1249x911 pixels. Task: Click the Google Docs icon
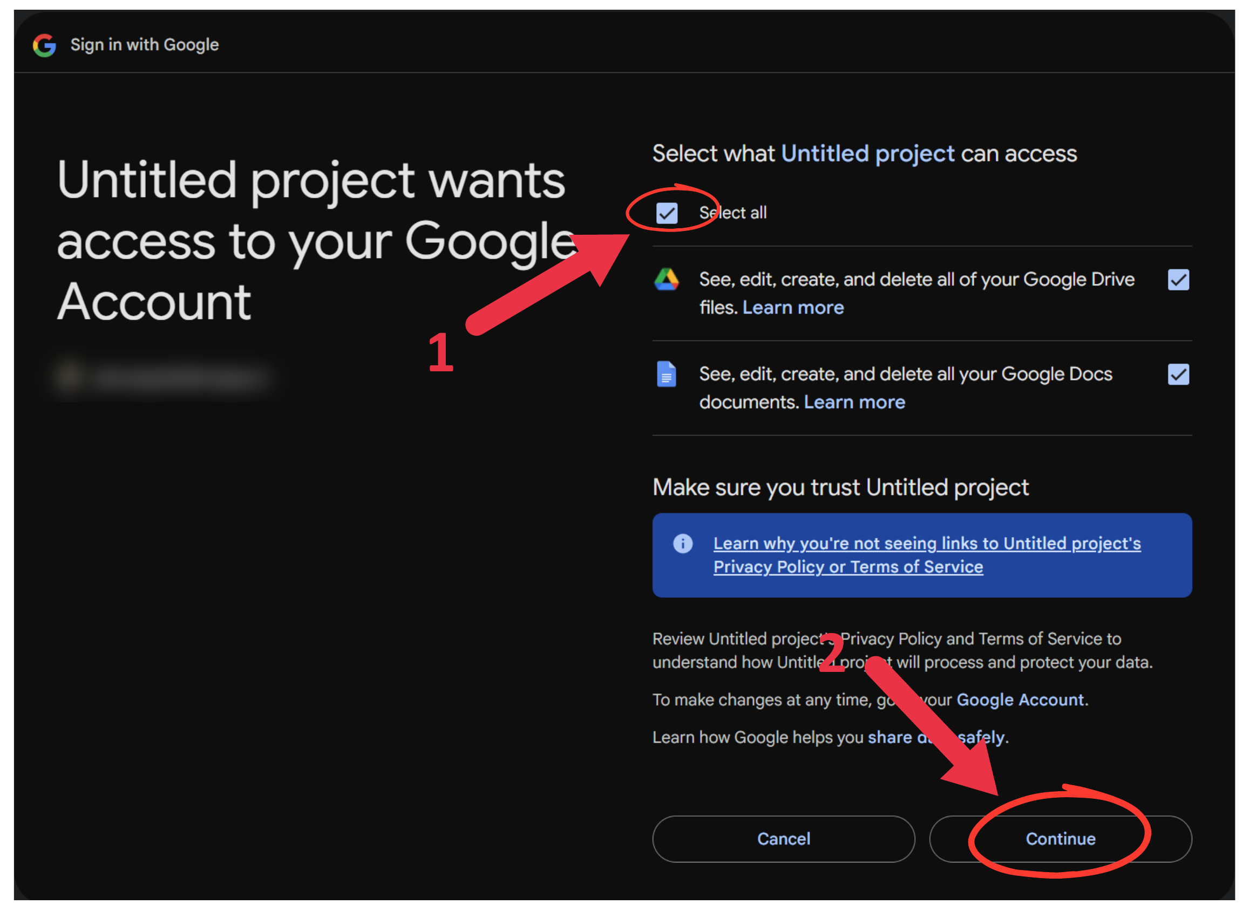coord(666,375)
